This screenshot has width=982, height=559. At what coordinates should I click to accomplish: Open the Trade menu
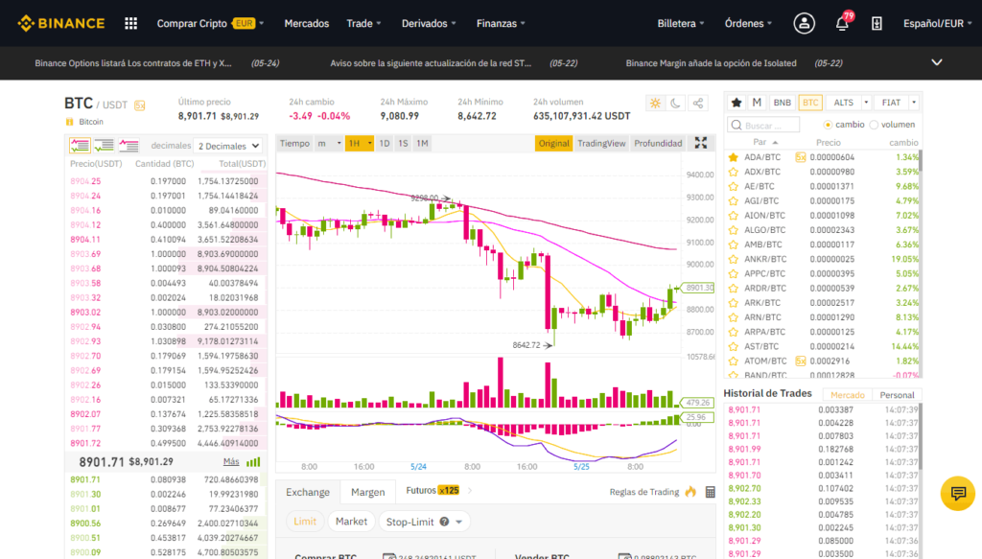click(x=363, y=23)
